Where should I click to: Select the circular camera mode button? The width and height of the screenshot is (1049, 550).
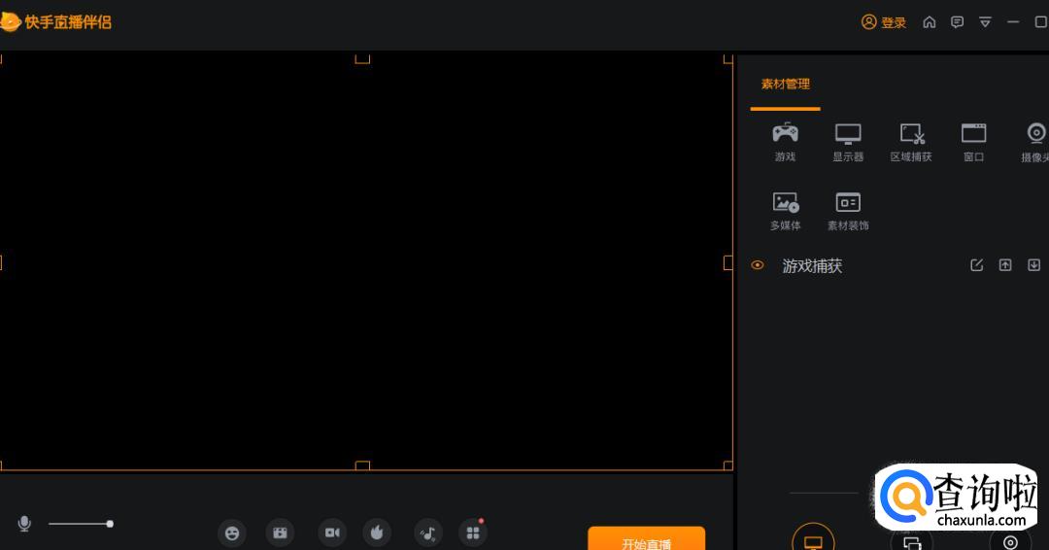tap(1010, 540)
